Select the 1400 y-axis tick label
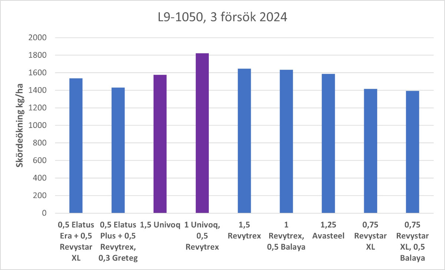Viewport: 445px width, 270px height. click(37, 90)
